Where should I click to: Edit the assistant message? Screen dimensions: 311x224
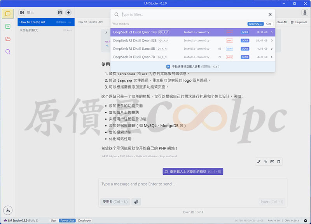272,161
